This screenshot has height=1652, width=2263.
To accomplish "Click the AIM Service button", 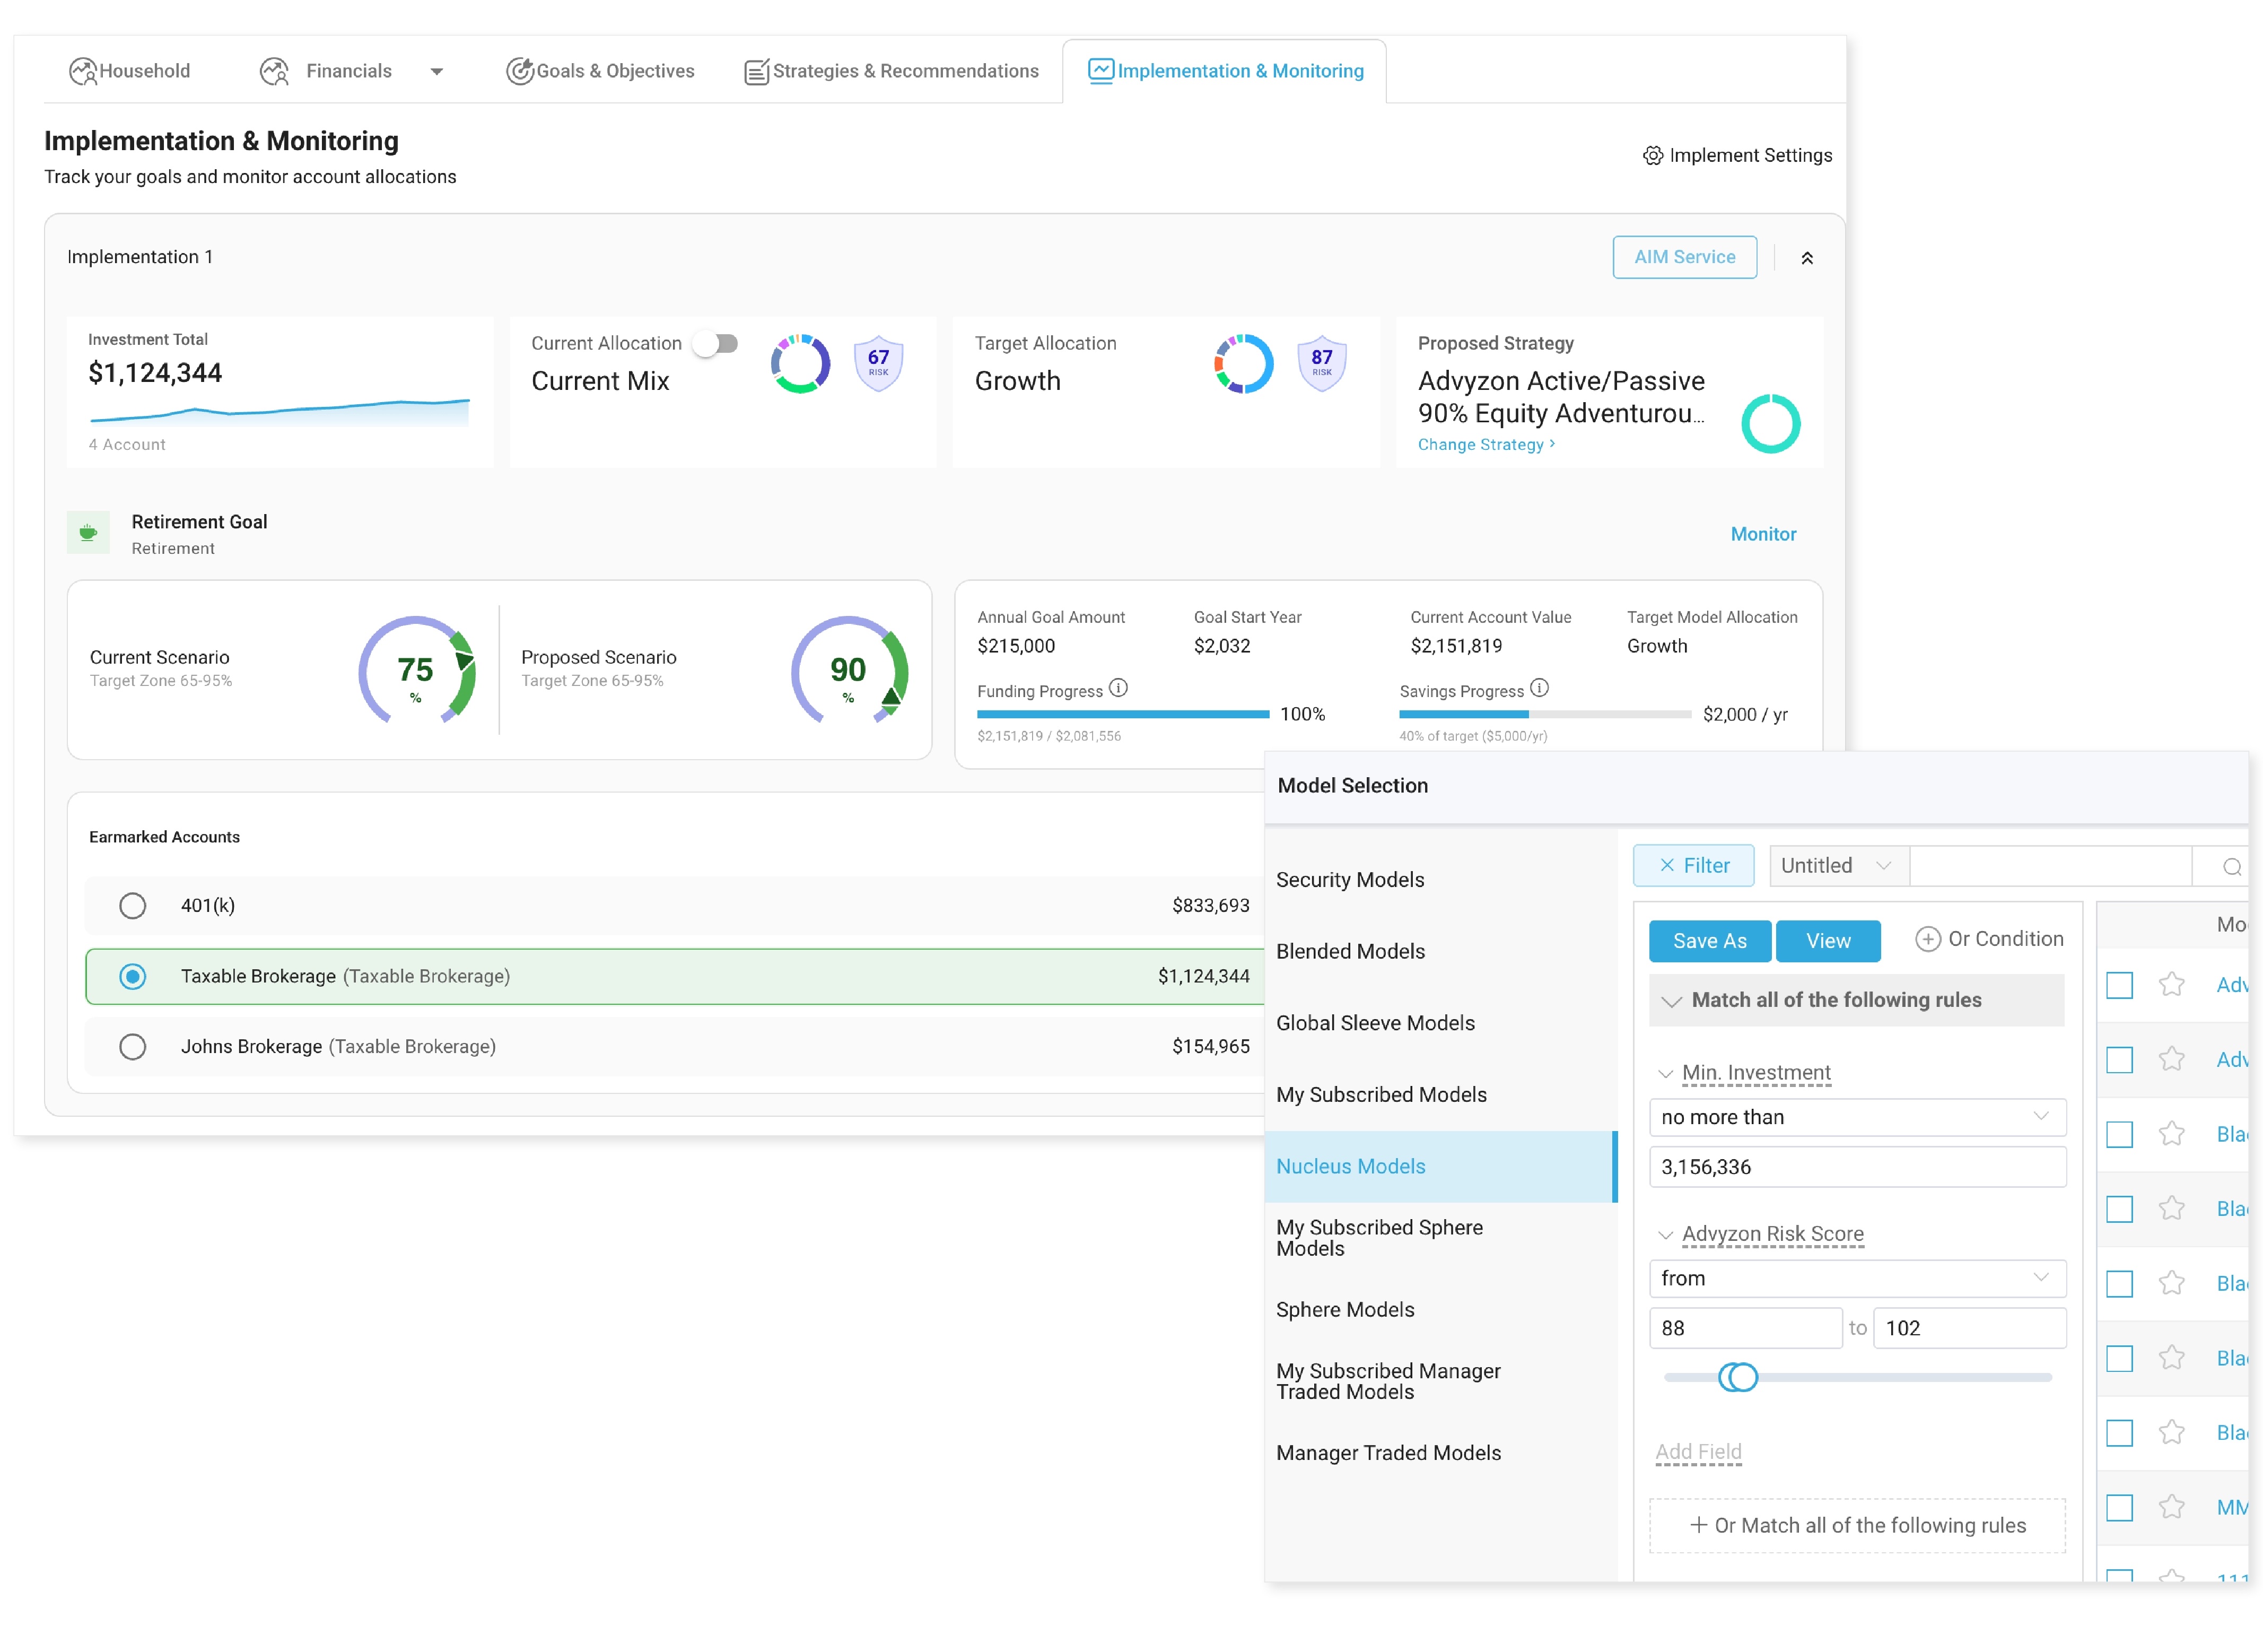I will pos(1683,257).
